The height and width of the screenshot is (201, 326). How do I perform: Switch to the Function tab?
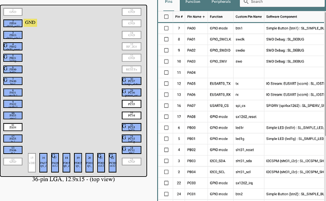pyautogui.click(x=193, y=2)
